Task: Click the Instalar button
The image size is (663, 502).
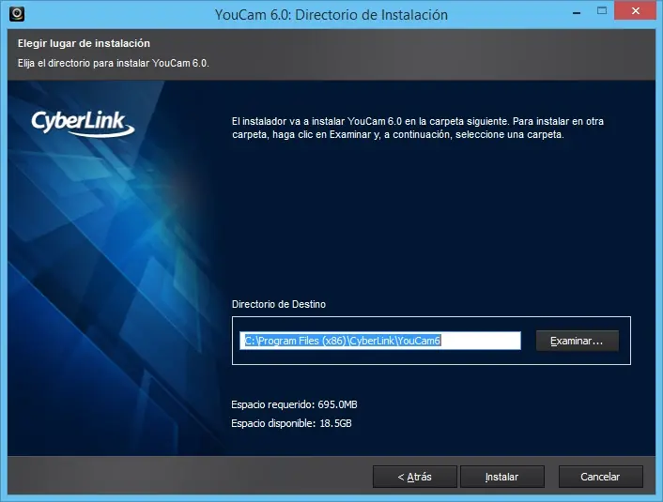Action: 501,477
